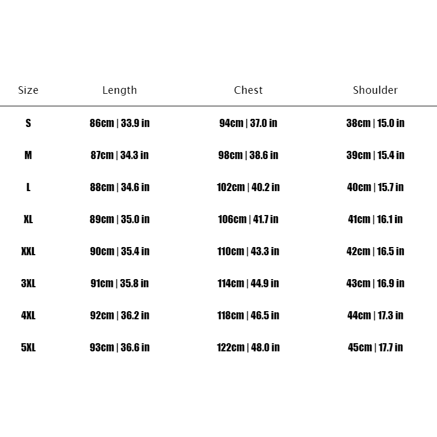Click the Shoulder column header
The width and height of the screenshot is (437, 437).
[375, 90]
